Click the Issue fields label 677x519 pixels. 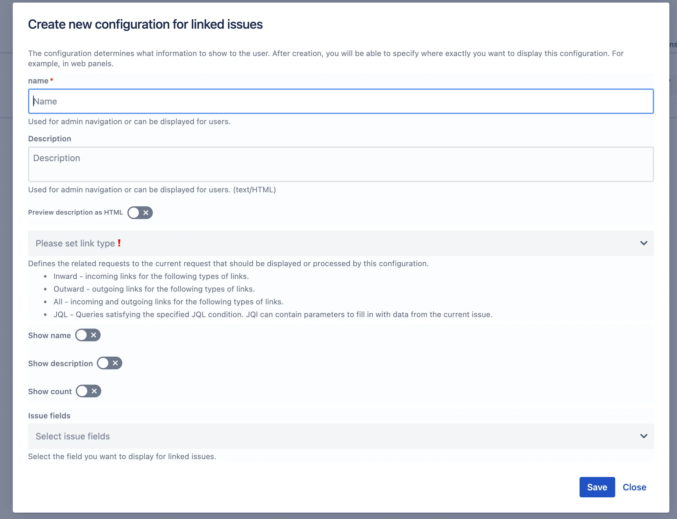(x=49, y=416)
